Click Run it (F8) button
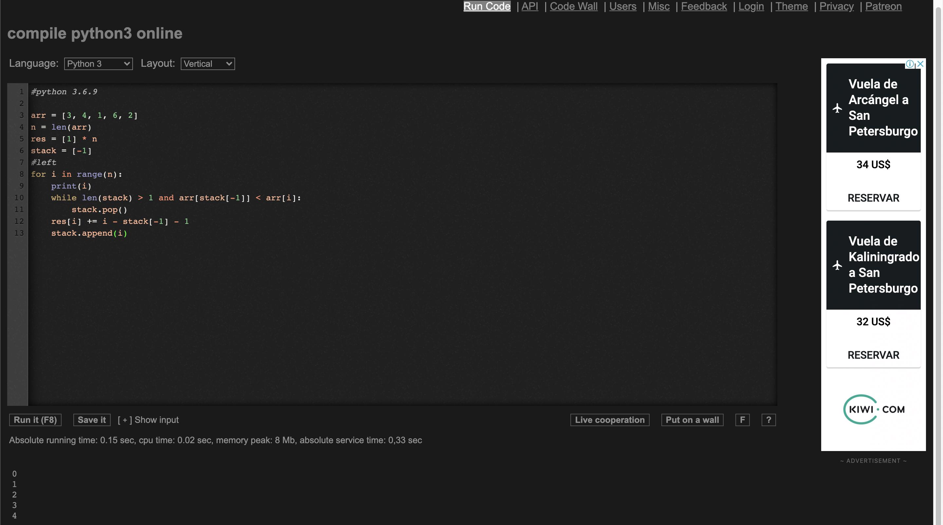The width and height of the screenshot is (943, 525). click(x=35, y=420)
